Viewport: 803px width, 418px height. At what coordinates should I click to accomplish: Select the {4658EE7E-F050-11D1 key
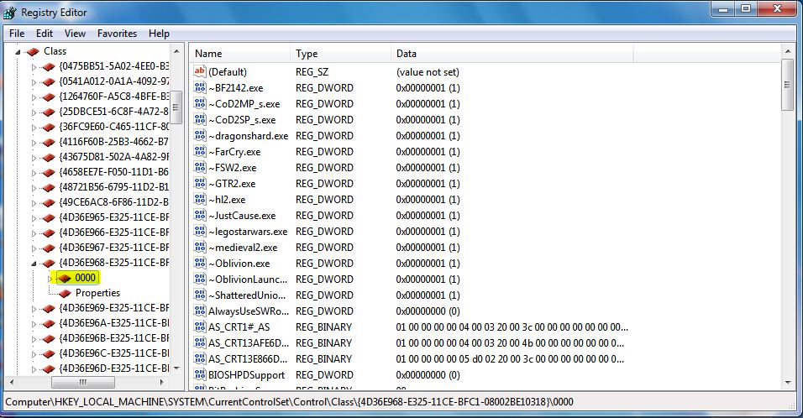(113, 172)
